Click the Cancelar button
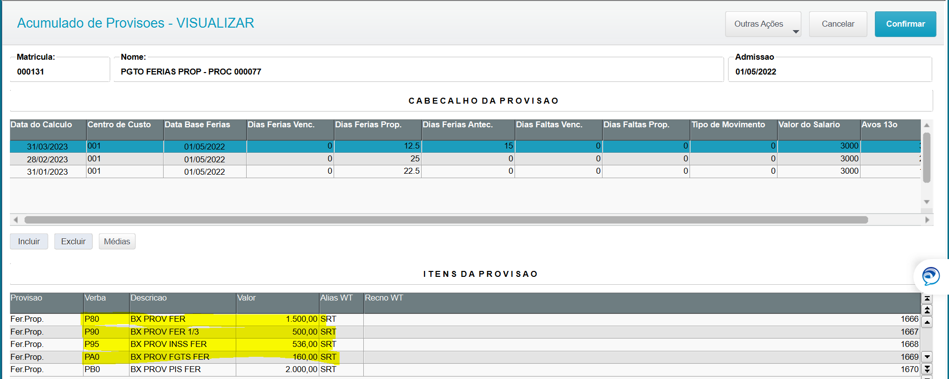The height and width of the screenshot is (379, 949). click(x=838, y=24)
